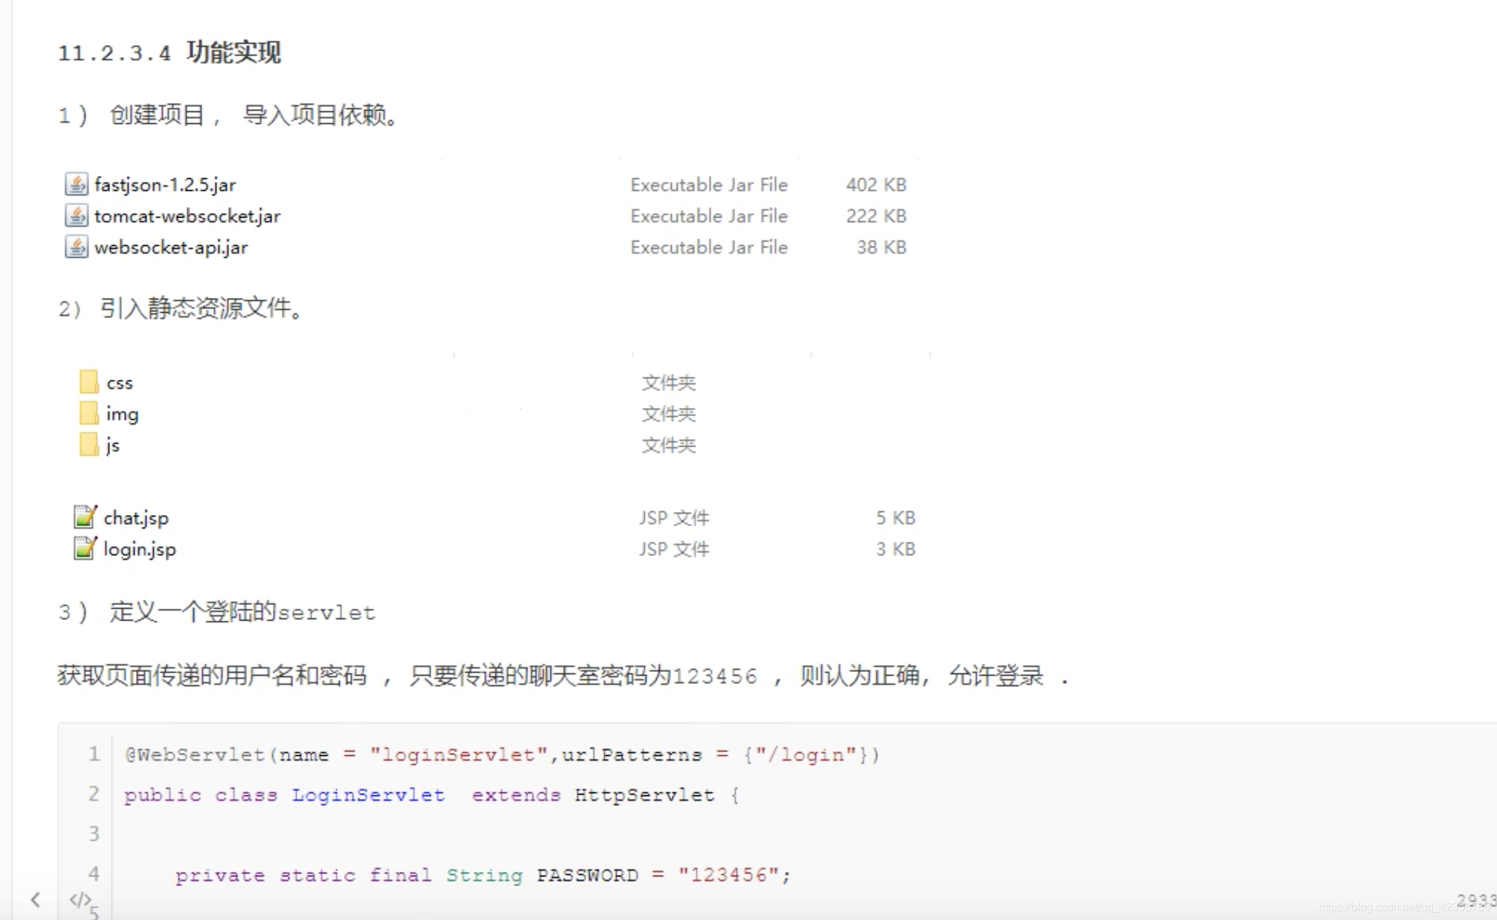Click code line number 3
1497x920 pixels.
[94, 834]
